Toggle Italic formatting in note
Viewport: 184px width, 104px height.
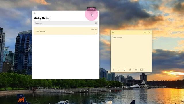[x=119, y=70]
